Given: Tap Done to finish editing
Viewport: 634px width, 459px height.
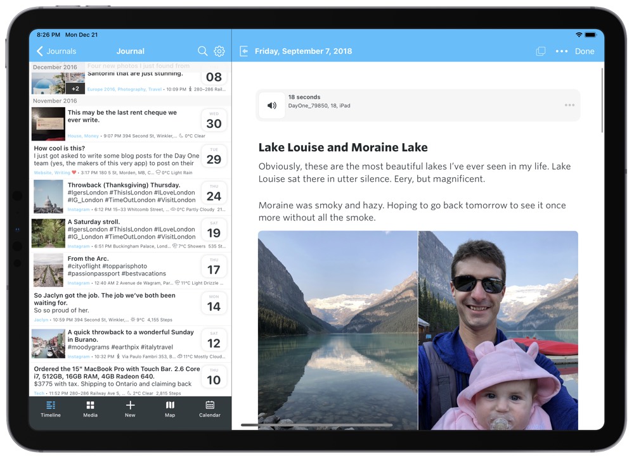Looking at the screenshot, I should pyautogui.click(x=585, y=51).
